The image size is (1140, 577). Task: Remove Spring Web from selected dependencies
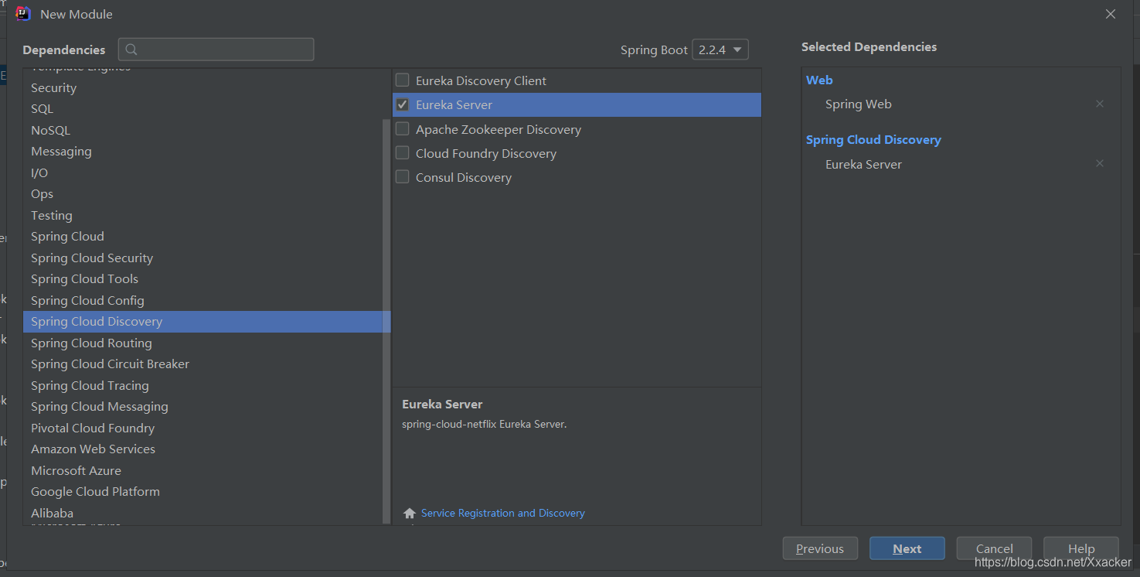pos(1100,104)
